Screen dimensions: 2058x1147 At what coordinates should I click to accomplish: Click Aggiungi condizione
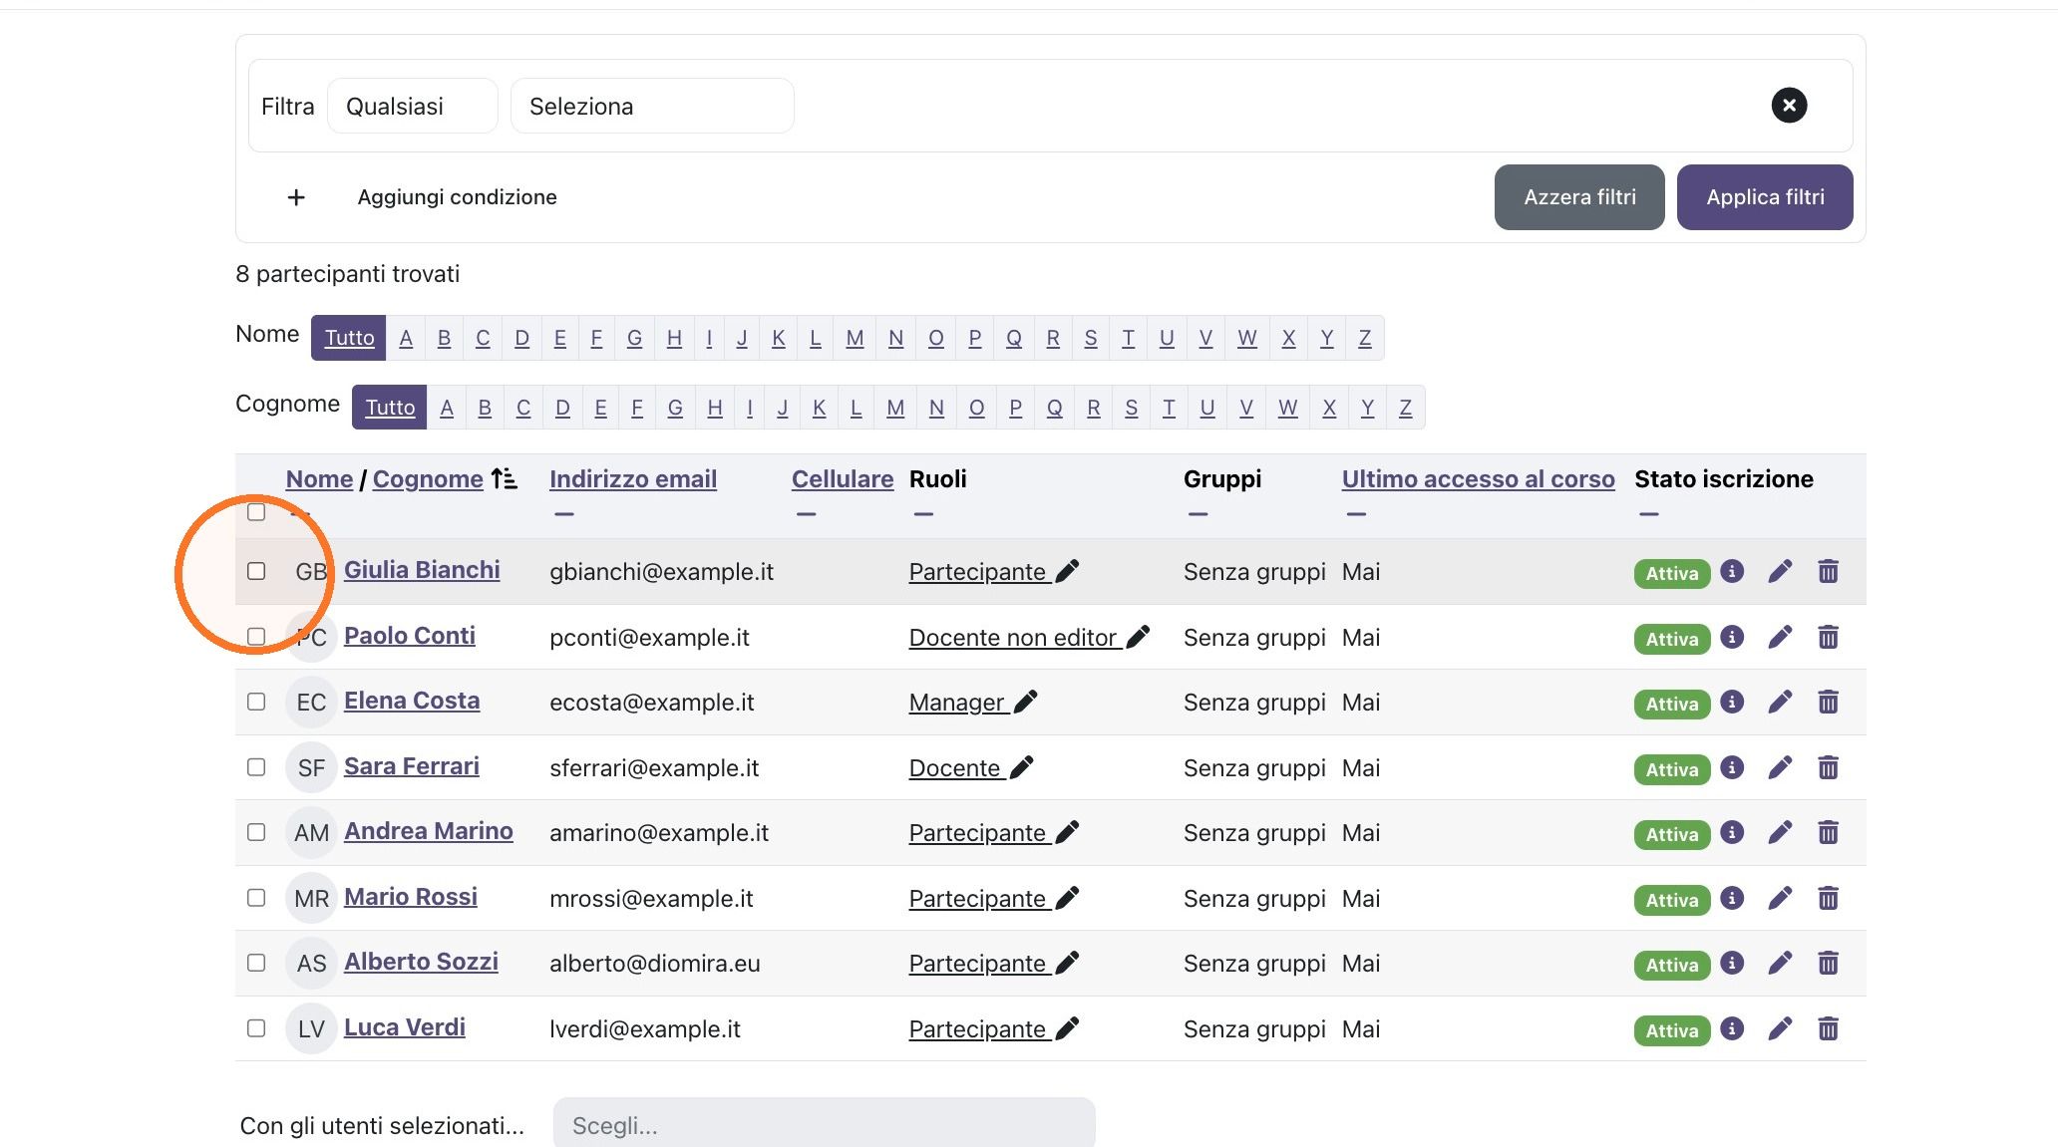click(x=457, y=197)
